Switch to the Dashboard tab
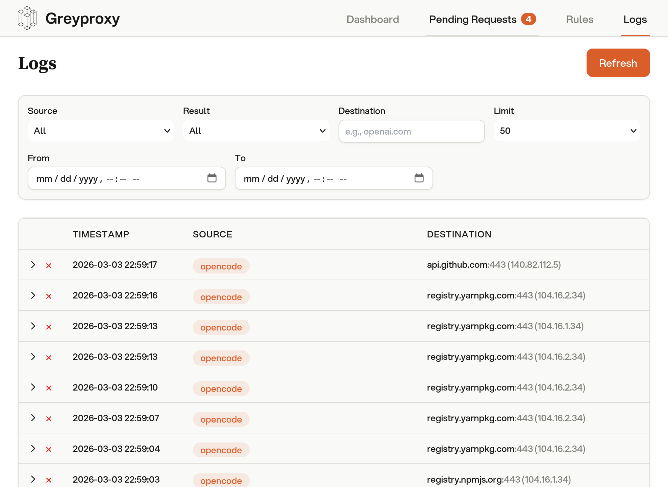 pyautogui.click(x=373, y=19)
